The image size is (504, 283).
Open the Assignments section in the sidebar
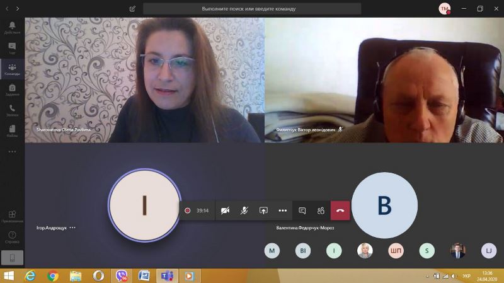tap(12, 89)
